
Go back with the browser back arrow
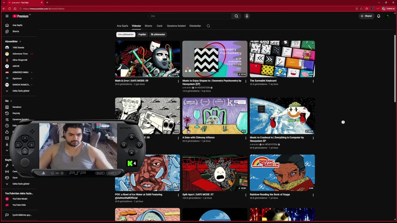pos(4,9)
